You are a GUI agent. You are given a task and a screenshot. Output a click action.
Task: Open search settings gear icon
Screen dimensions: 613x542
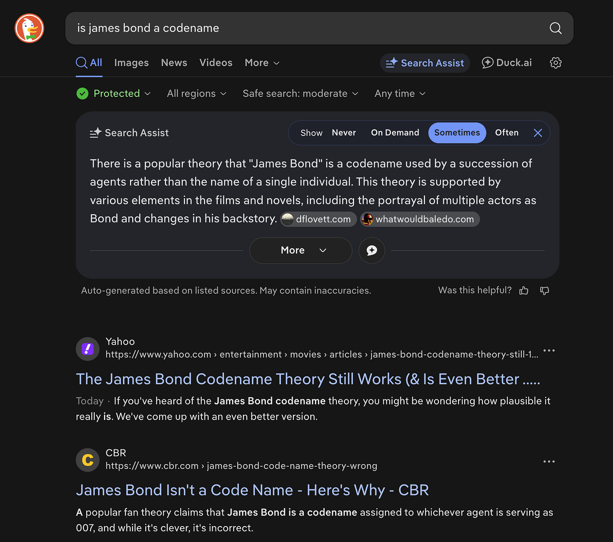(556, 63)
